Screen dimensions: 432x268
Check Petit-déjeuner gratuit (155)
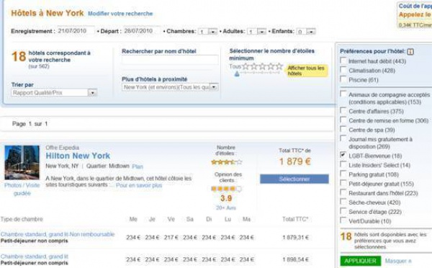(x=343, y=183)
